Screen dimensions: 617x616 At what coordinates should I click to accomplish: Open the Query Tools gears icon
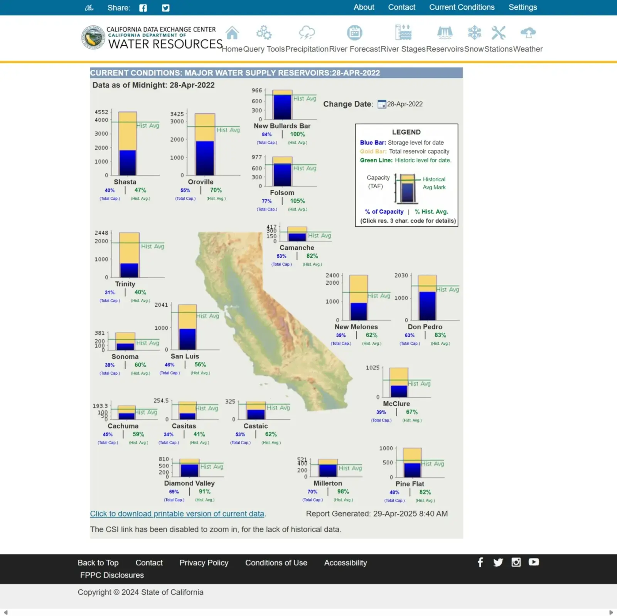(264, 33)
